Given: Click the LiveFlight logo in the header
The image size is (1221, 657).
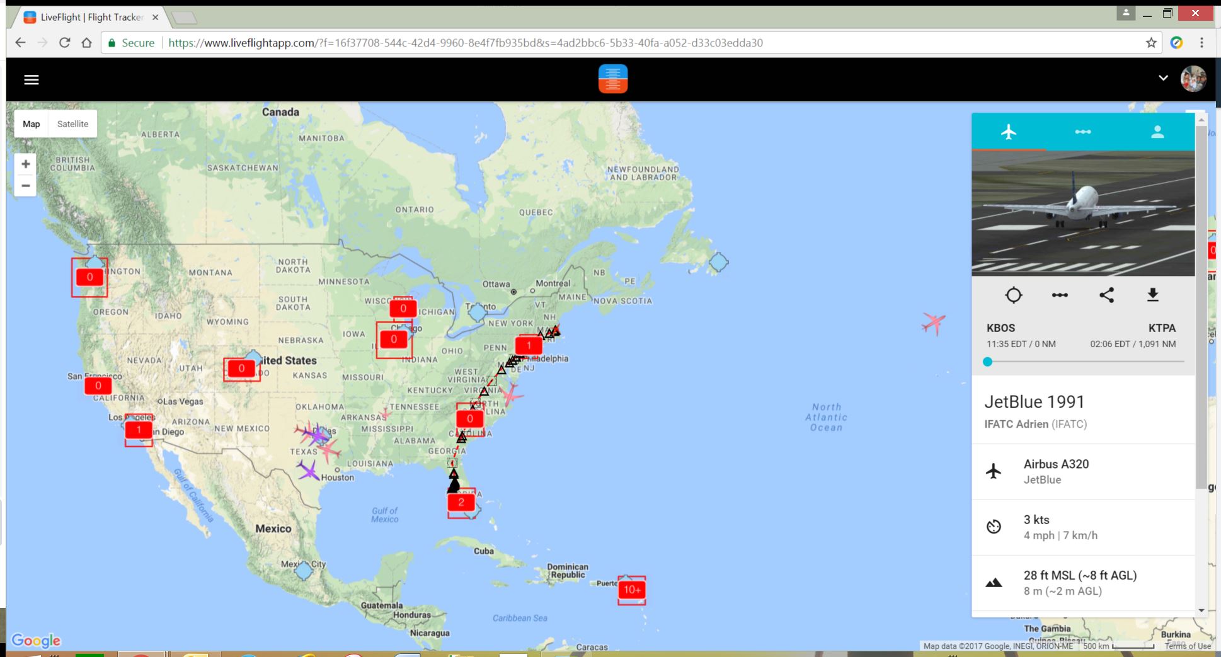Looking at the screenshot, I should tap(613, 79).
